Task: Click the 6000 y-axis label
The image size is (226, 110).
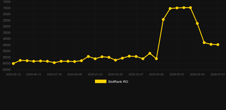Action: (x=7, y=64)
